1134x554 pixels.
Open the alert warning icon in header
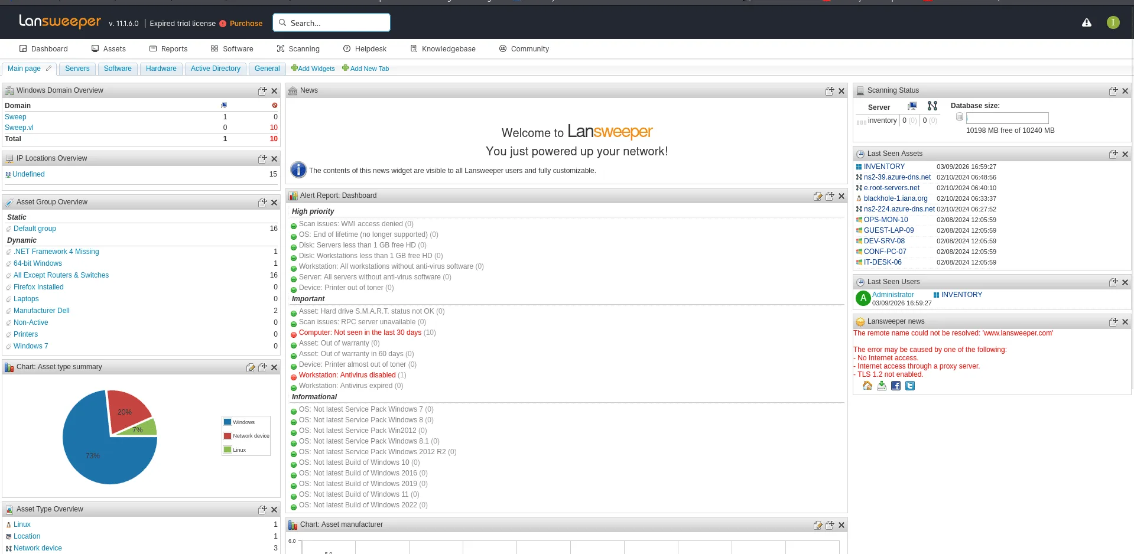pyautogui.click(x=1086, y=23)
